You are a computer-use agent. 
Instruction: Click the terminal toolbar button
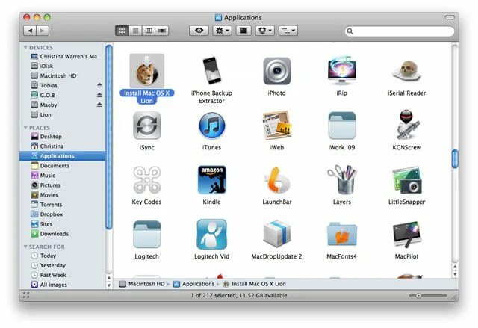click(x=243, y=31)
